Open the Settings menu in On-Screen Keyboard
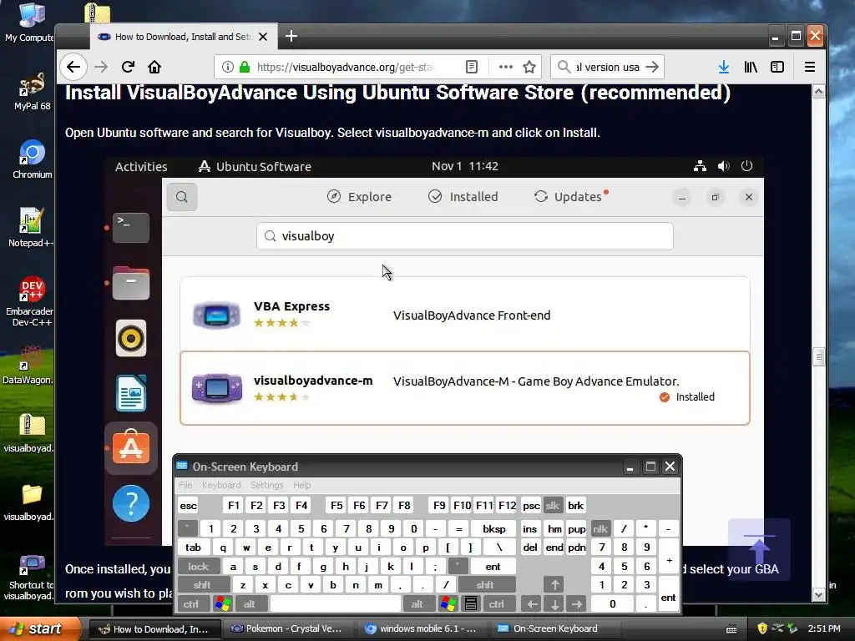The image size is (855, 641). coord(267,485)
